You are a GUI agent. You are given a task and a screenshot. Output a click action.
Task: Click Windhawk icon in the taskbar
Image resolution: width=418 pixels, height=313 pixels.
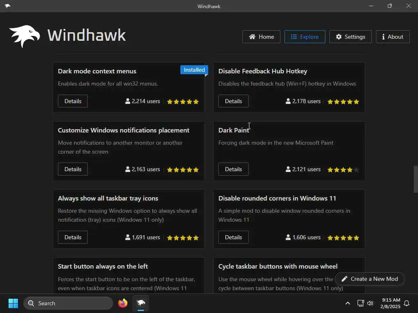tap(141, 303)
